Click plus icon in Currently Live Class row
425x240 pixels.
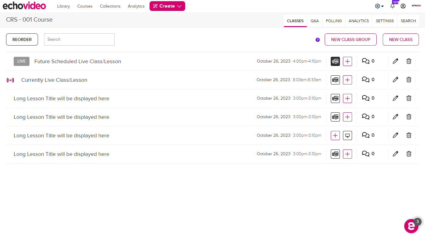coord(347,80)
